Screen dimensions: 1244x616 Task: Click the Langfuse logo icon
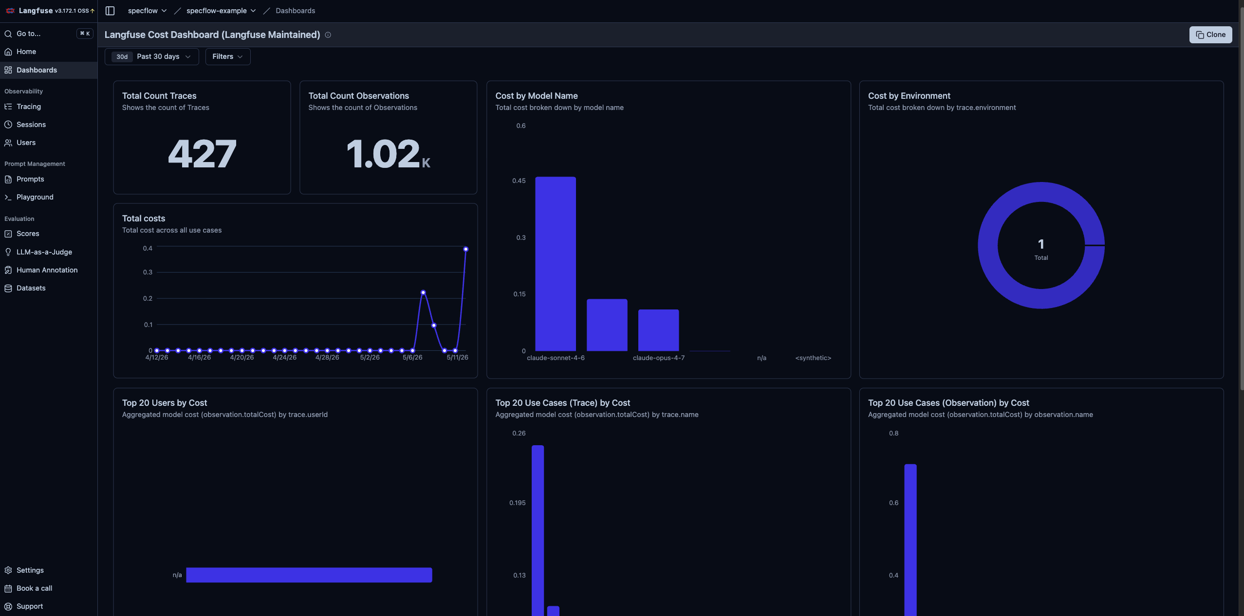tap(10, 11)
